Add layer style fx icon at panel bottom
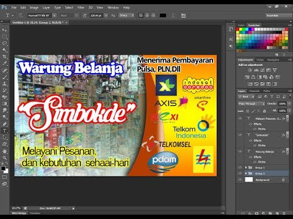 [250, 214]
